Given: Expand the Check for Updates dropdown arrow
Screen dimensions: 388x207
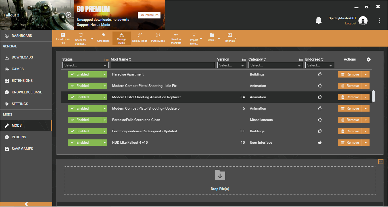Looking at the screenshot, I should tap(92, 39).
